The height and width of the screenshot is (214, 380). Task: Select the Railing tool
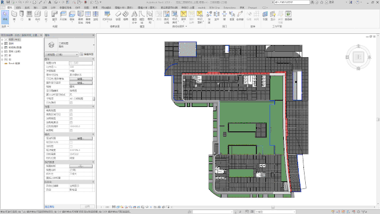coord(107,16)
